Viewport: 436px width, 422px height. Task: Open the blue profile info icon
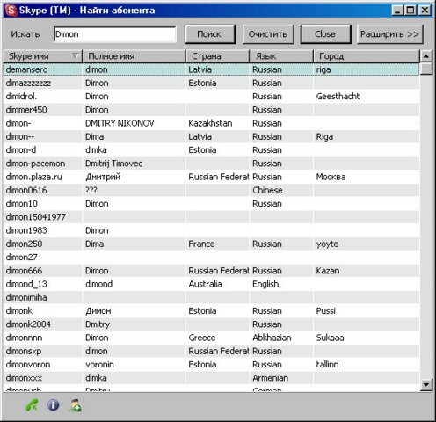[x=53, y=405]
